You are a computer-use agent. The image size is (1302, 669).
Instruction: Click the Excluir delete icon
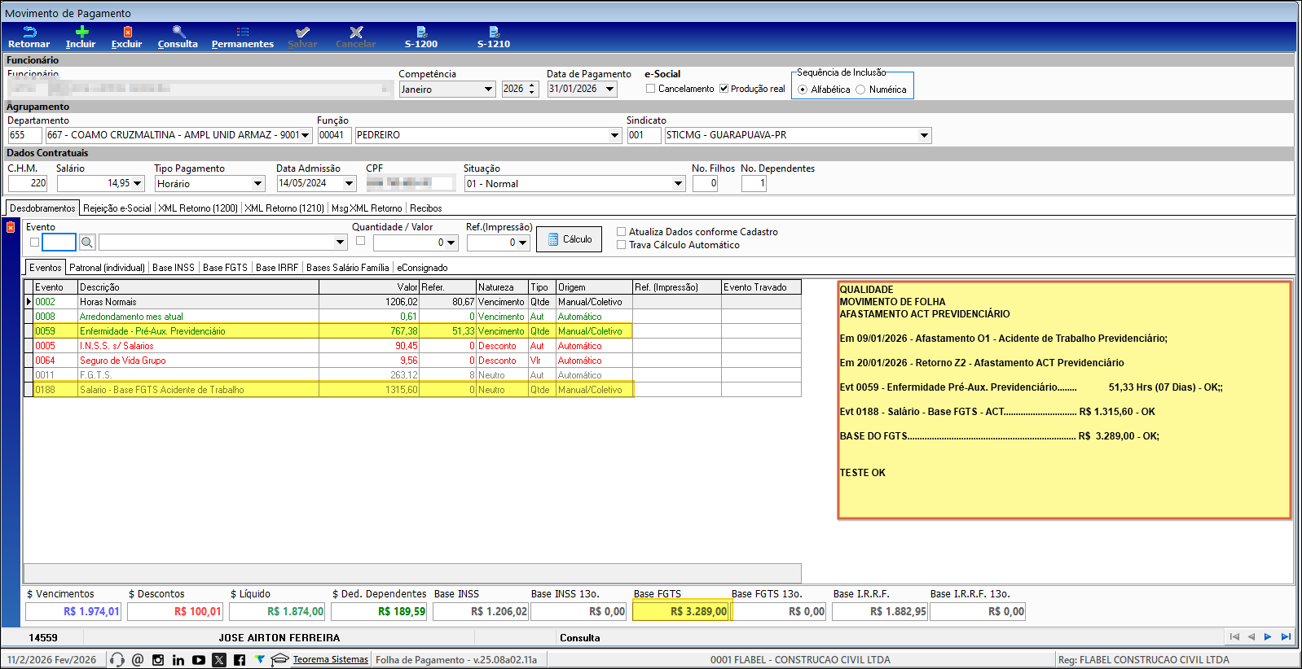tap(127, 33)
